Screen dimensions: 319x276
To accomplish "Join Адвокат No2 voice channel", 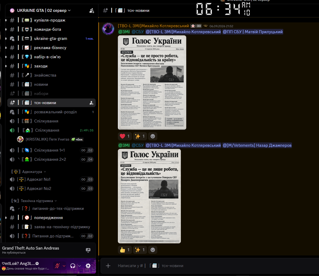I will [x=51, y=189].
